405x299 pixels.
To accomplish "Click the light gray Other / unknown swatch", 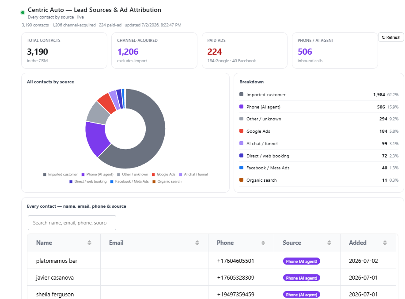I will (x=241, y=119).
